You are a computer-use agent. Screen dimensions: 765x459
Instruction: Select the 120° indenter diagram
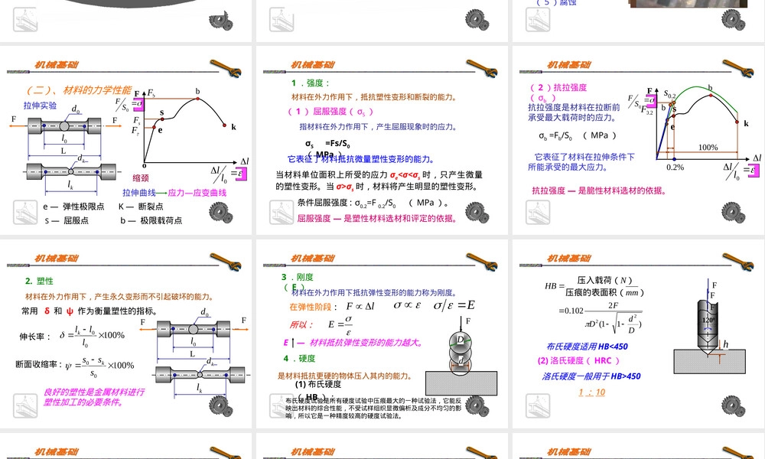710,326
